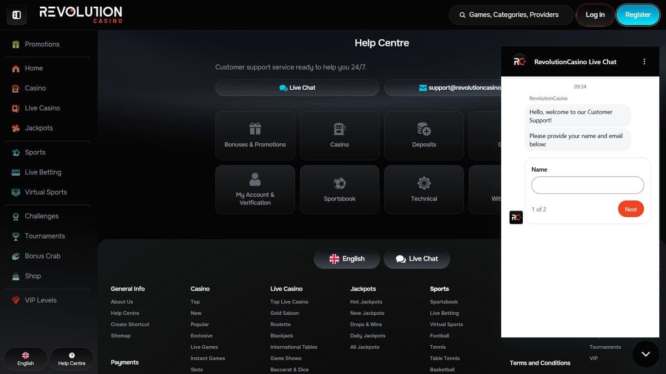This screenshot has height=374, width=666.
Task: Open Gold Saloon footer link
Action: [285, 313]
